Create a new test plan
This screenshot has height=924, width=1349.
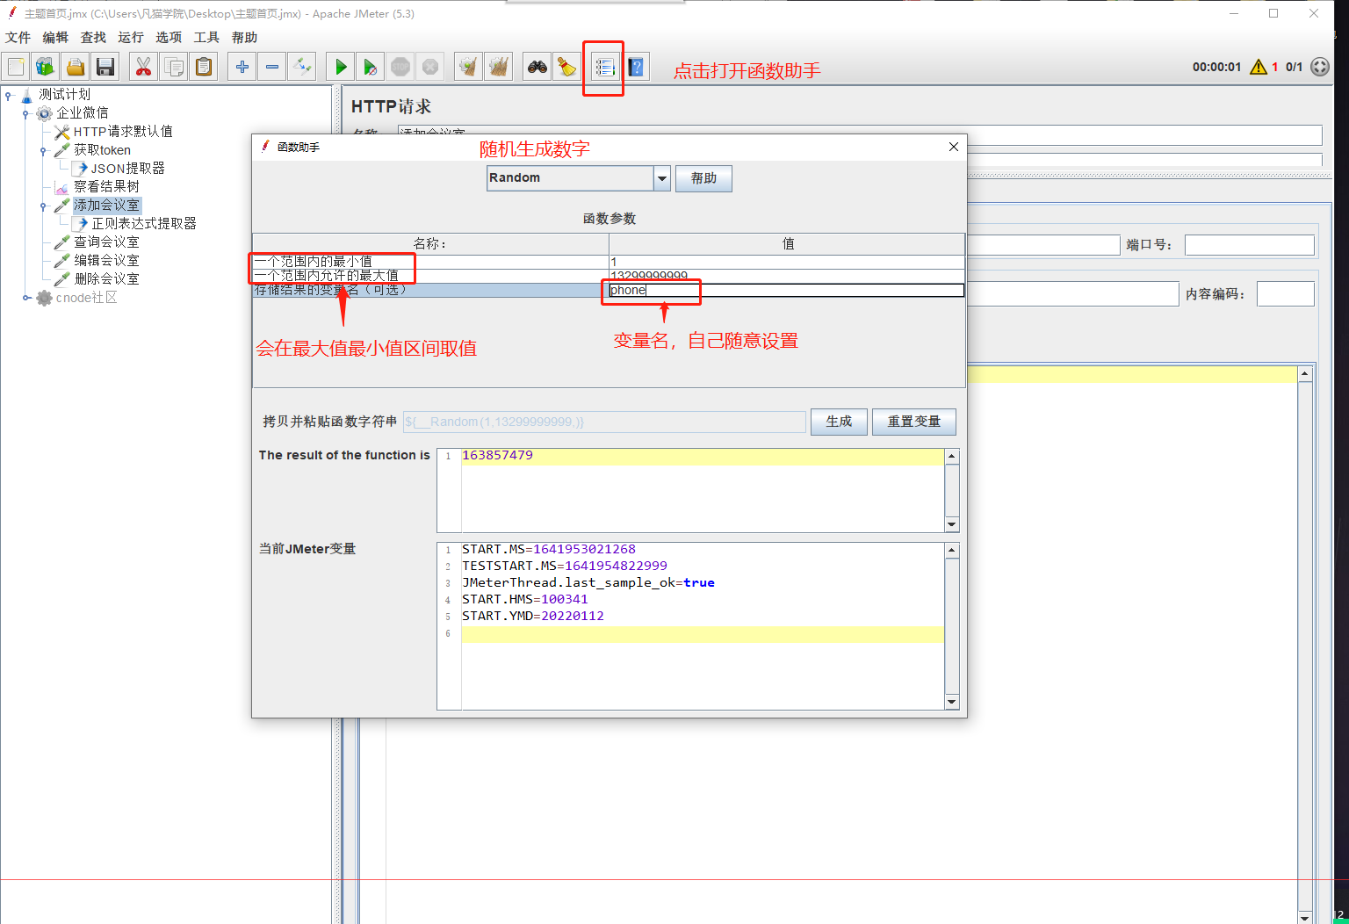pos(16,67)
